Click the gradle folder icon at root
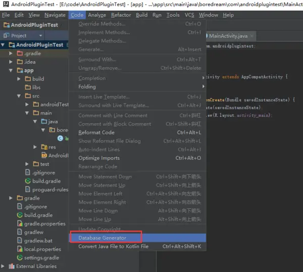 (20, 198)
